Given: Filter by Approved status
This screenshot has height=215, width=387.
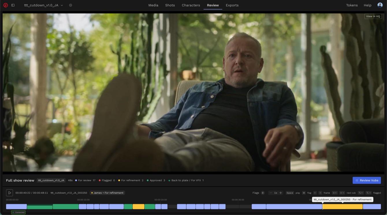Looking at the screenshot, I should (x=156, y=180).
